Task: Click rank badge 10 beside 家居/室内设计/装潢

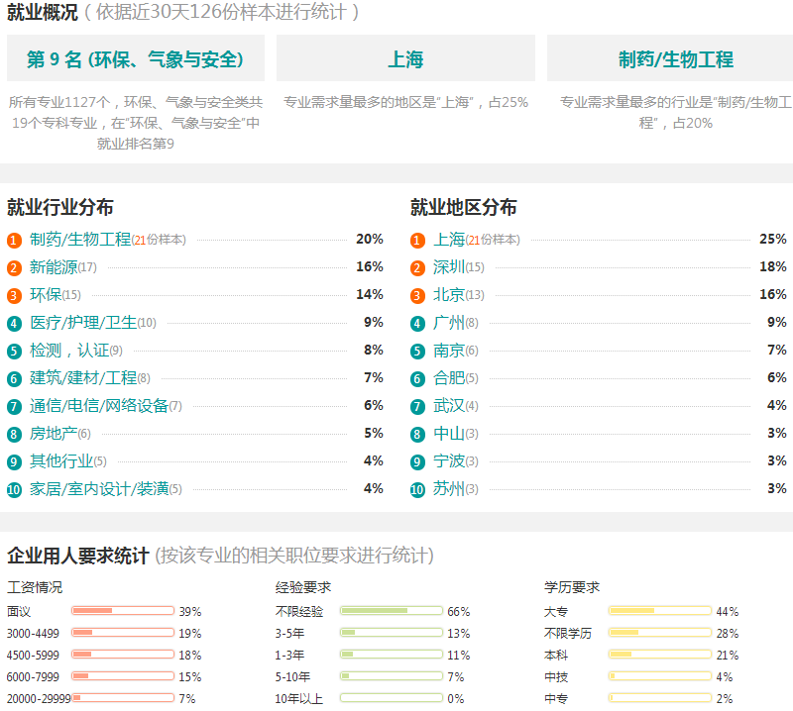Action: pyautogui.click(x=14, y=490)
